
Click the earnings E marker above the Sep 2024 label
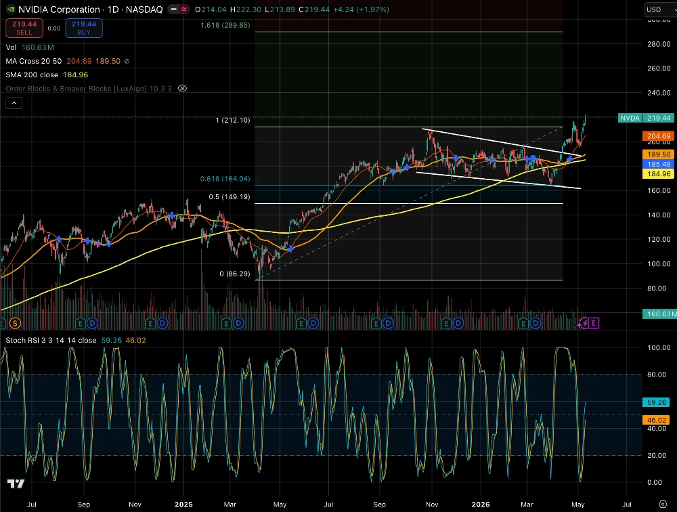click(80, 323)
